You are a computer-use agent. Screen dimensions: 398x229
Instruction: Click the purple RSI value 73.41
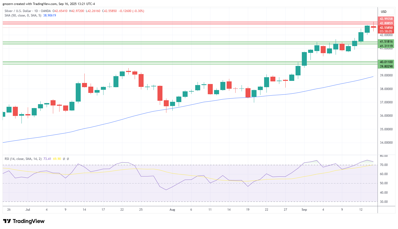pyautogui.click(x=47, y=159)
